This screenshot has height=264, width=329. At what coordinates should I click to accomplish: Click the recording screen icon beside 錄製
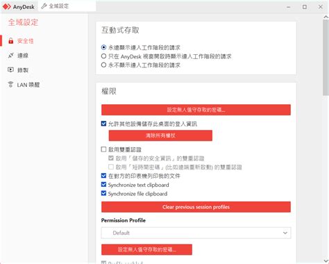(x=10, y=69)
